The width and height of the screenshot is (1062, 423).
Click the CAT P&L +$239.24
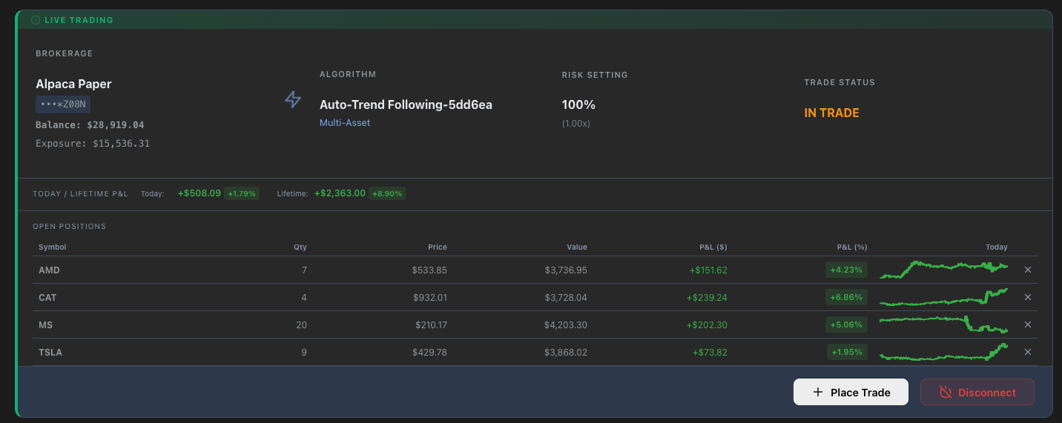708,298
